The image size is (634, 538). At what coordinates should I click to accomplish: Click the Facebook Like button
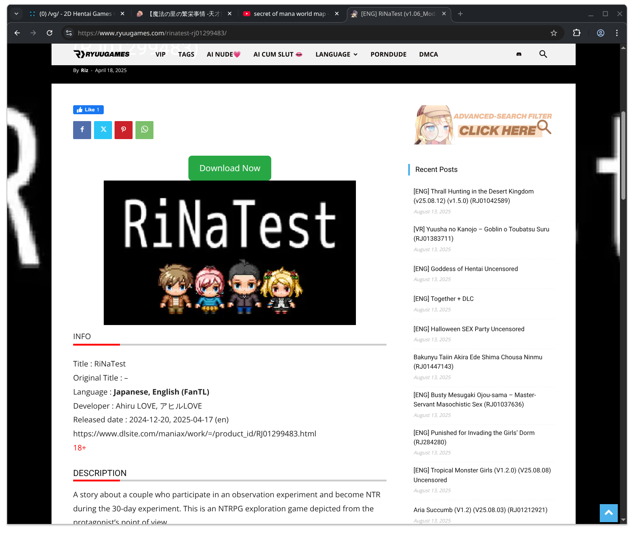tap(88, 110)
